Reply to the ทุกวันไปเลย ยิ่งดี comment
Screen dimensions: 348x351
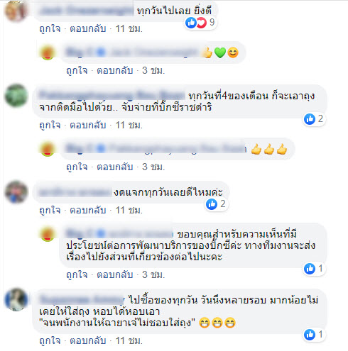87,29
